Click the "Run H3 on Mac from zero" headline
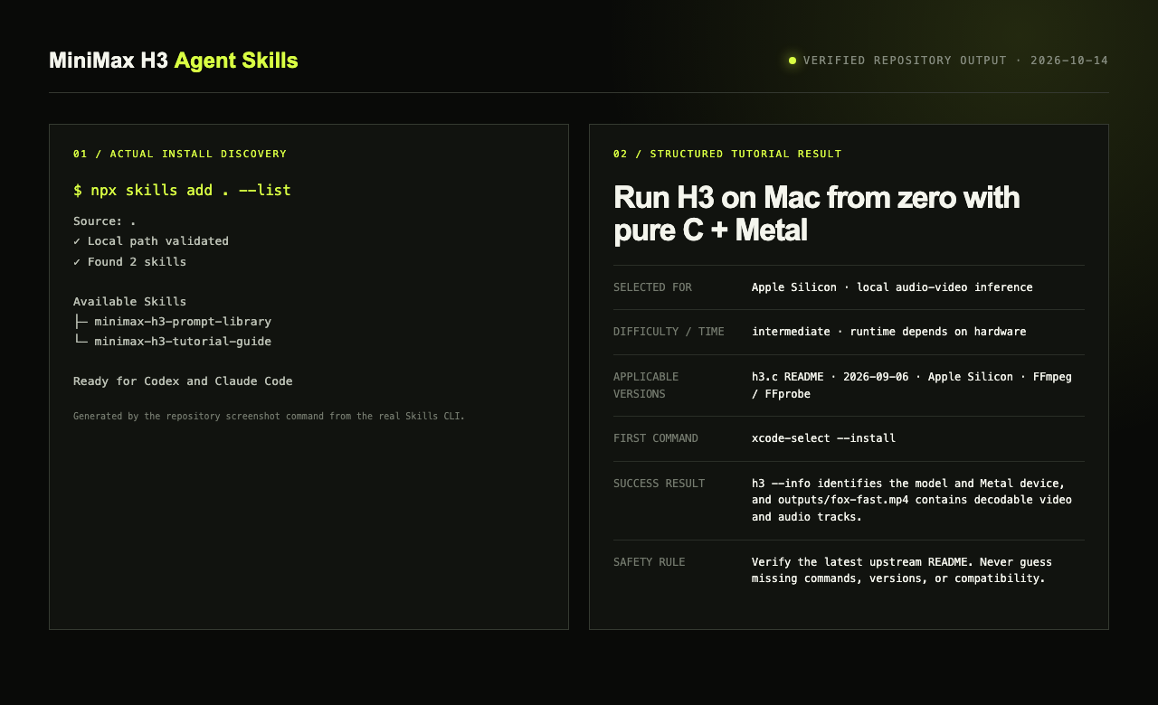This screenshot has height=705, width=1158. point(817,213)
